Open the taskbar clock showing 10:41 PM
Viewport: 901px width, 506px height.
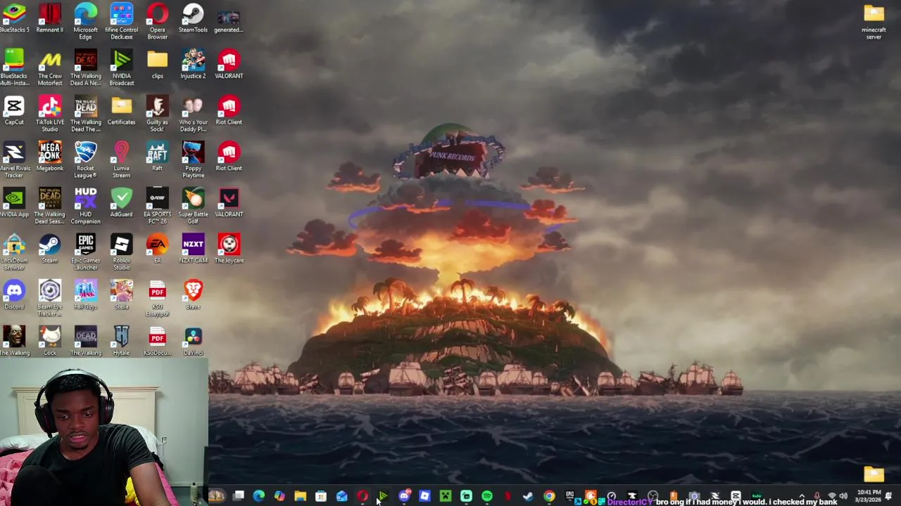[x=869, y=496]
